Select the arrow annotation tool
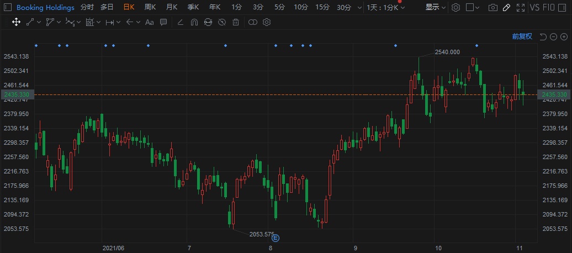The width and height of the screenshot is (572, 253). pos(130,22)
